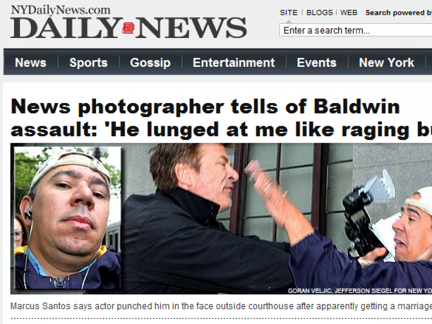Go to the Sports section
The height and width of the screenshot is (324, 432).
(89, 62)
